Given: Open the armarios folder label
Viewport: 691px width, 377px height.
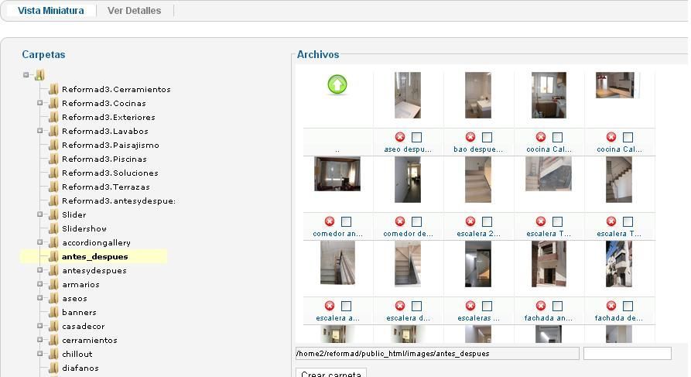Looking at the screenshot, I should click(80, 284).
